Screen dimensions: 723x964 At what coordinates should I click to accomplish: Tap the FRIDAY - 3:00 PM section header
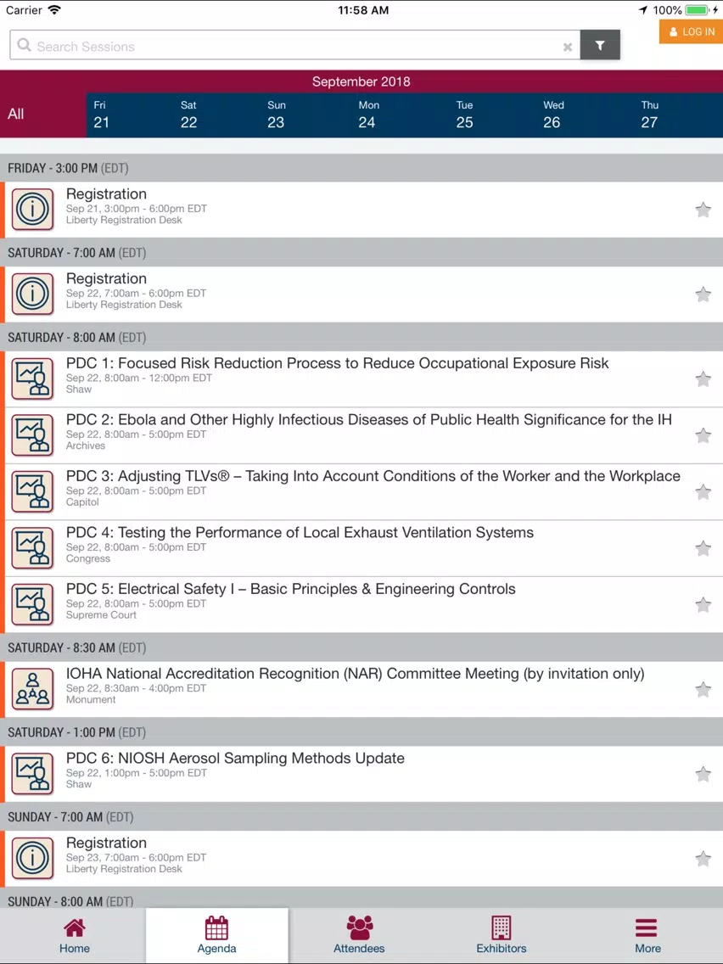[361, 168]
